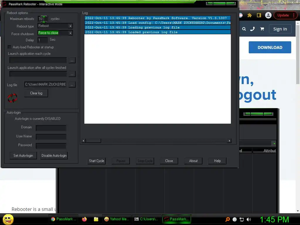Click the Download button on PassMark website
300x225 pixels.
pos(270,47)
